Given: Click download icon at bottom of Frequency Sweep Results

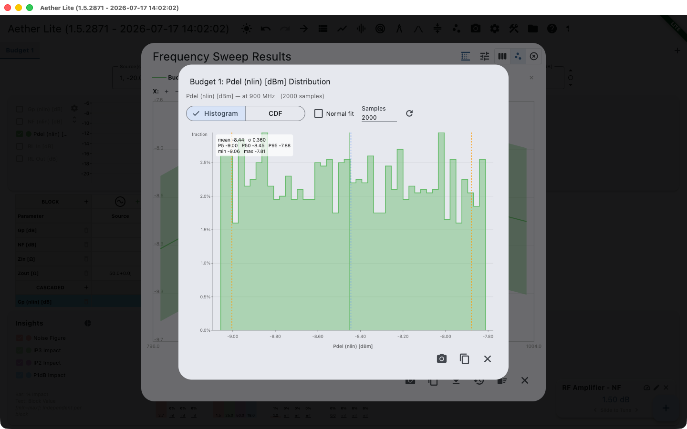Looking at the screenshot, I should tap(456, 381).
